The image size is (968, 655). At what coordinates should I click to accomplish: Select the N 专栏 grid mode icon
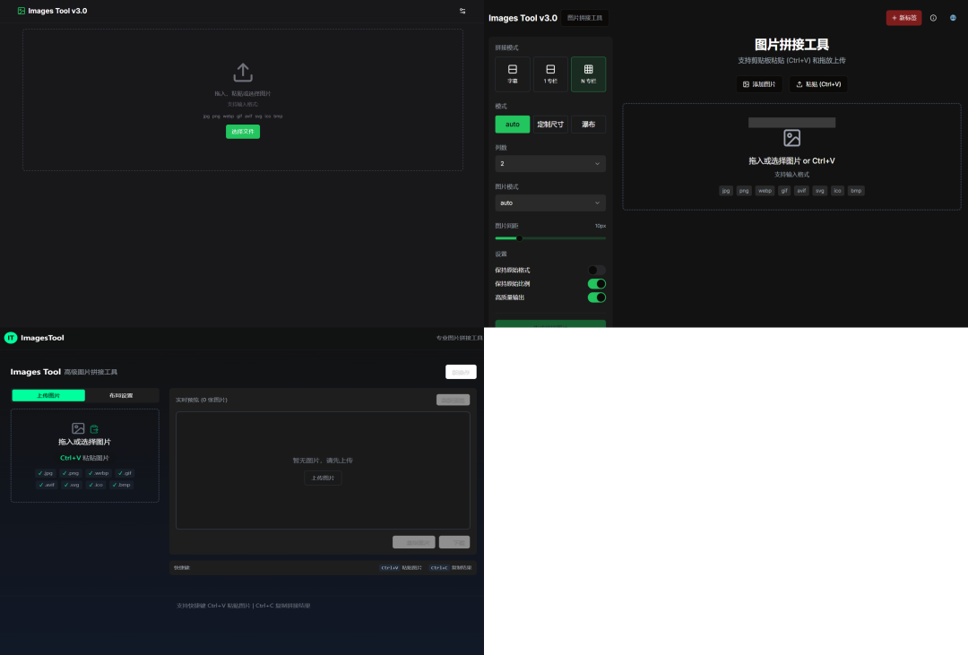588,74
